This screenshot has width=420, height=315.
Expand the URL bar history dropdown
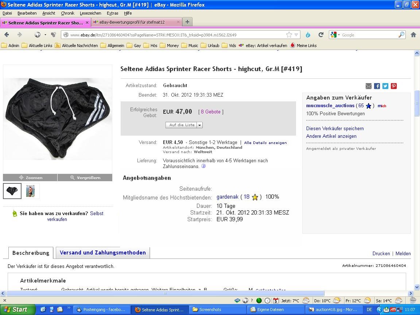coord(296,35)
